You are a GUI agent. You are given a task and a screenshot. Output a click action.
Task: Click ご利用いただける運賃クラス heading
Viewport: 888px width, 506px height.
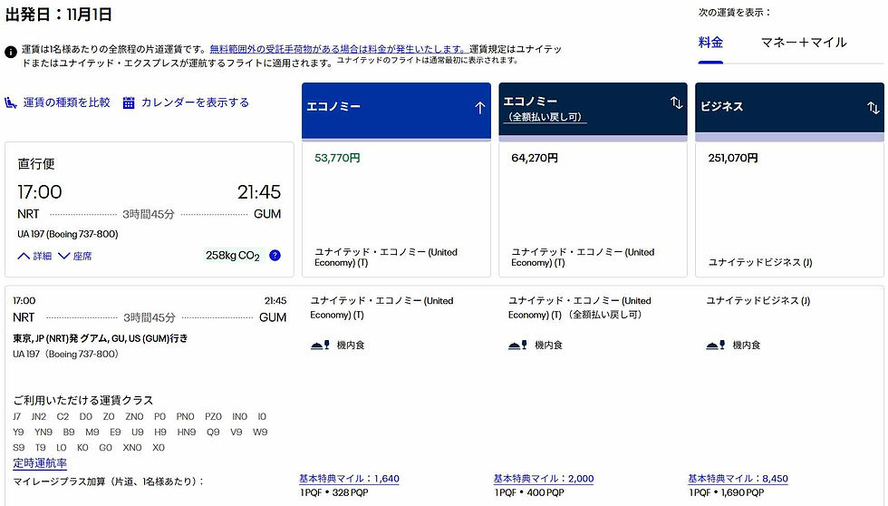click(83, 400)
